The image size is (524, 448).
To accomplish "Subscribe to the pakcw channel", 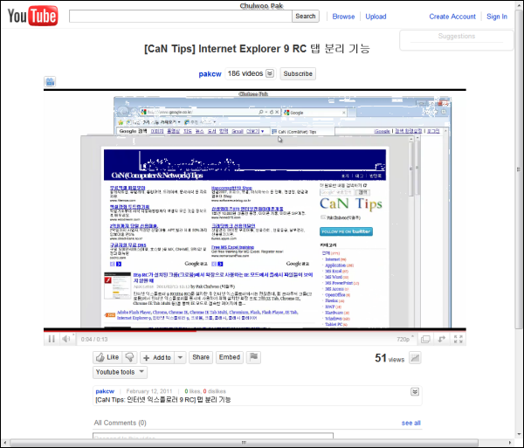I will [x=298, y=73].
